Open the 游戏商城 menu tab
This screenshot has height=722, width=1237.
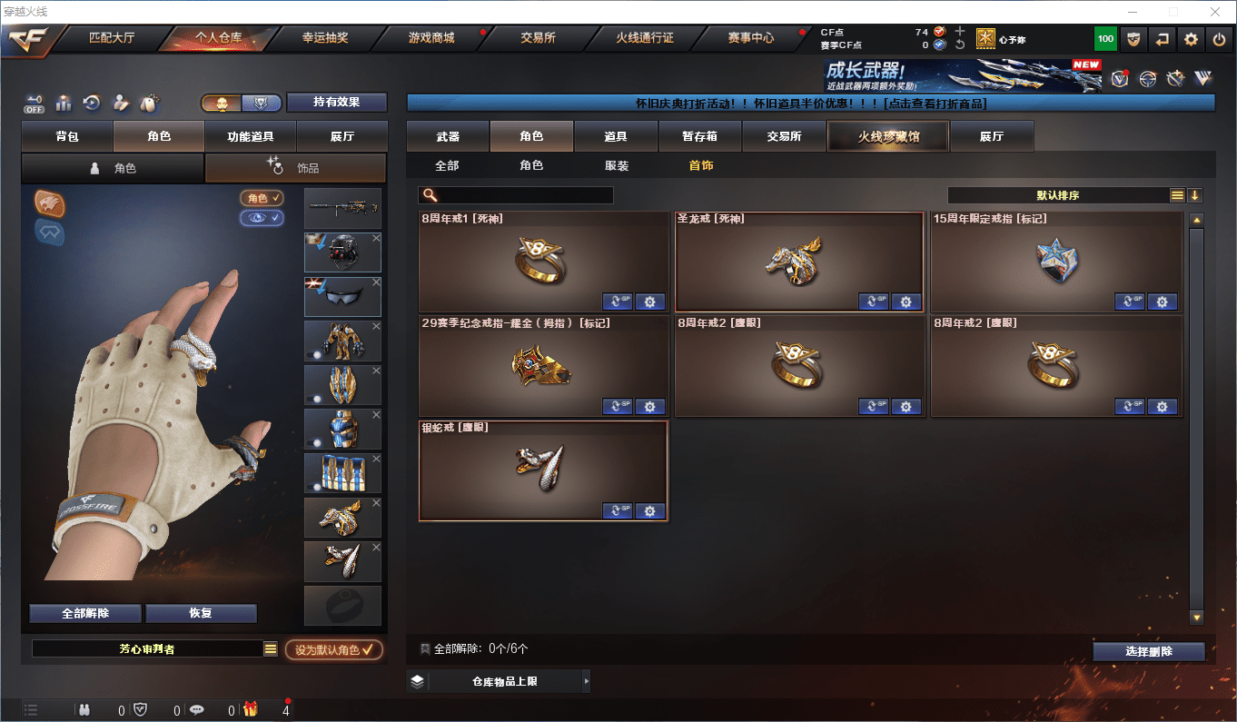(x=431, y=38)
